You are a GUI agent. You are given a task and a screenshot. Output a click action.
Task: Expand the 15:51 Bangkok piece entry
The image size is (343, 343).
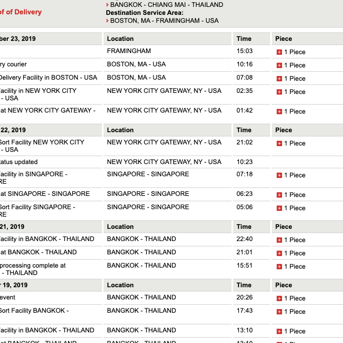coord(279,267)
